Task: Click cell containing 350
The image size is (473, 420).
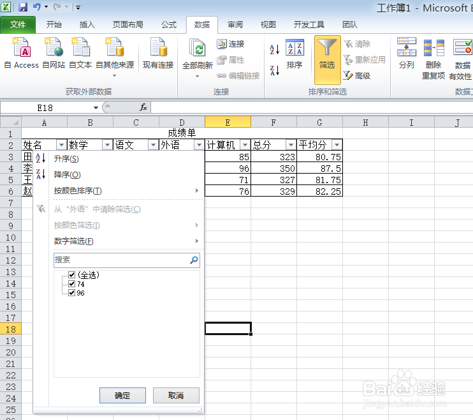Action: tap(273, 168)
